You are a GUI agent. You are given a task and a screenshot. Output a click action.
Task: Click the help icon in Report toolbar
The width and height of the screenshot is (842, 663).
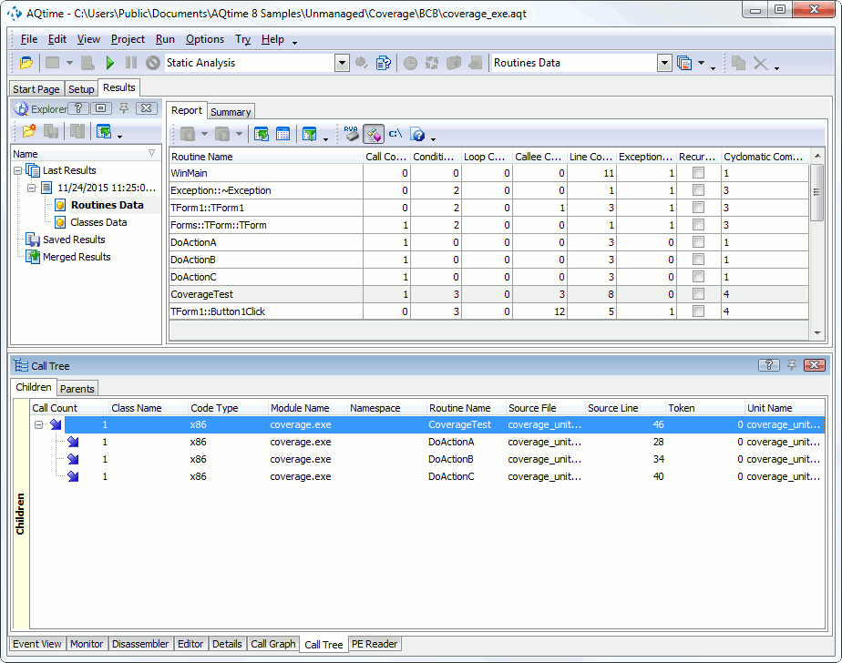coord(418,135)
